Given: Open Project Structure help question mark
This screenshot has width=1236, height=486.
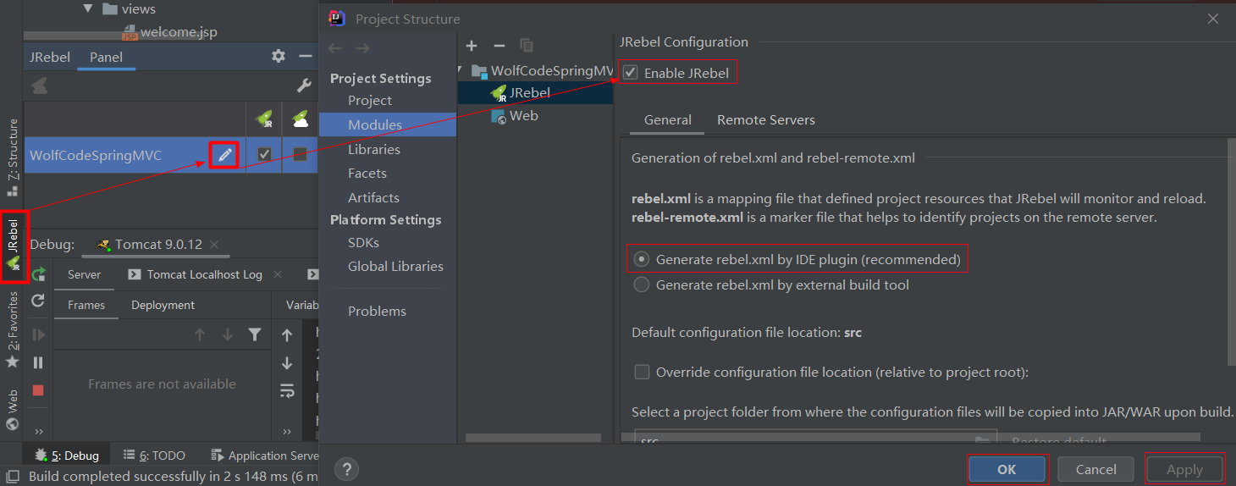Looking at the screenshot, I should 346,469.
